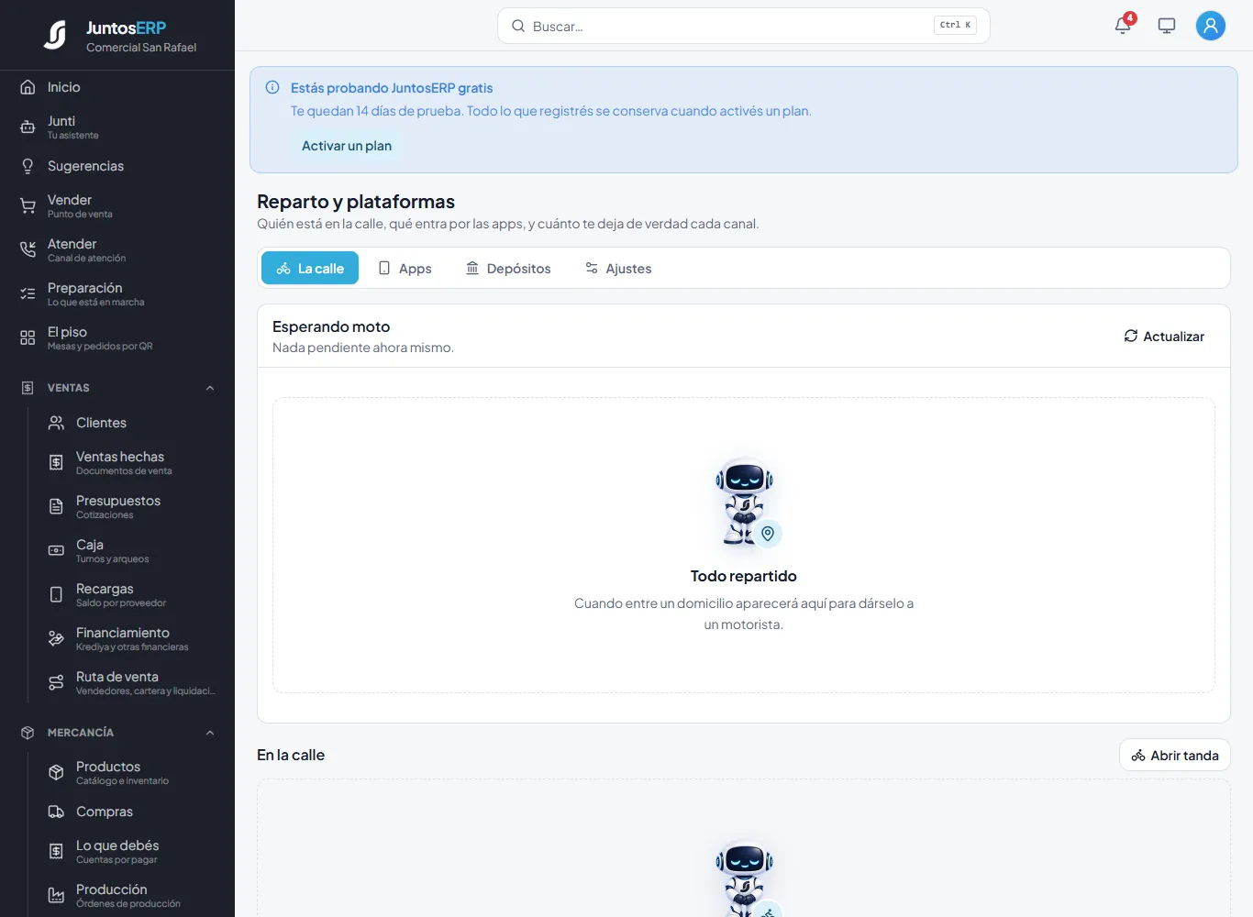This screenshot has width=1253, height=917.
Task: Click the El piso grid icon
Action: click(x=28, y=338)
